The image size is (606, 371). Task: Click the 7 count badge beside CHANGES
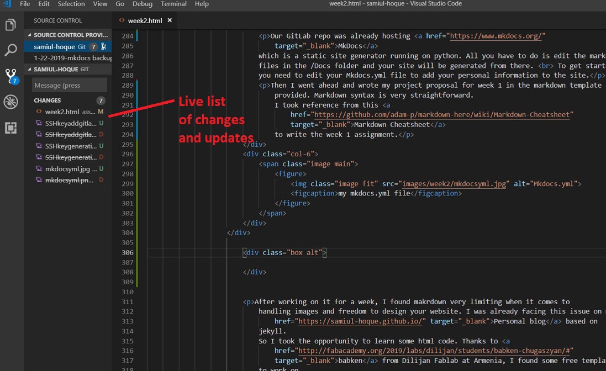point(101,100)
